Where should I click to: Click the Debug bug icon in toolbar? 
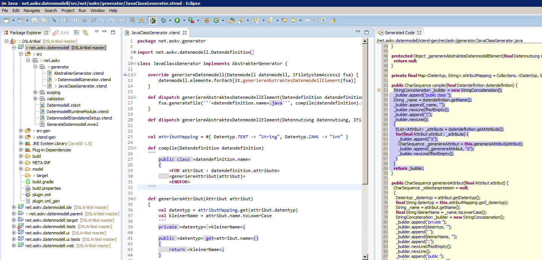pyautogui.click(x=164, y=20)
